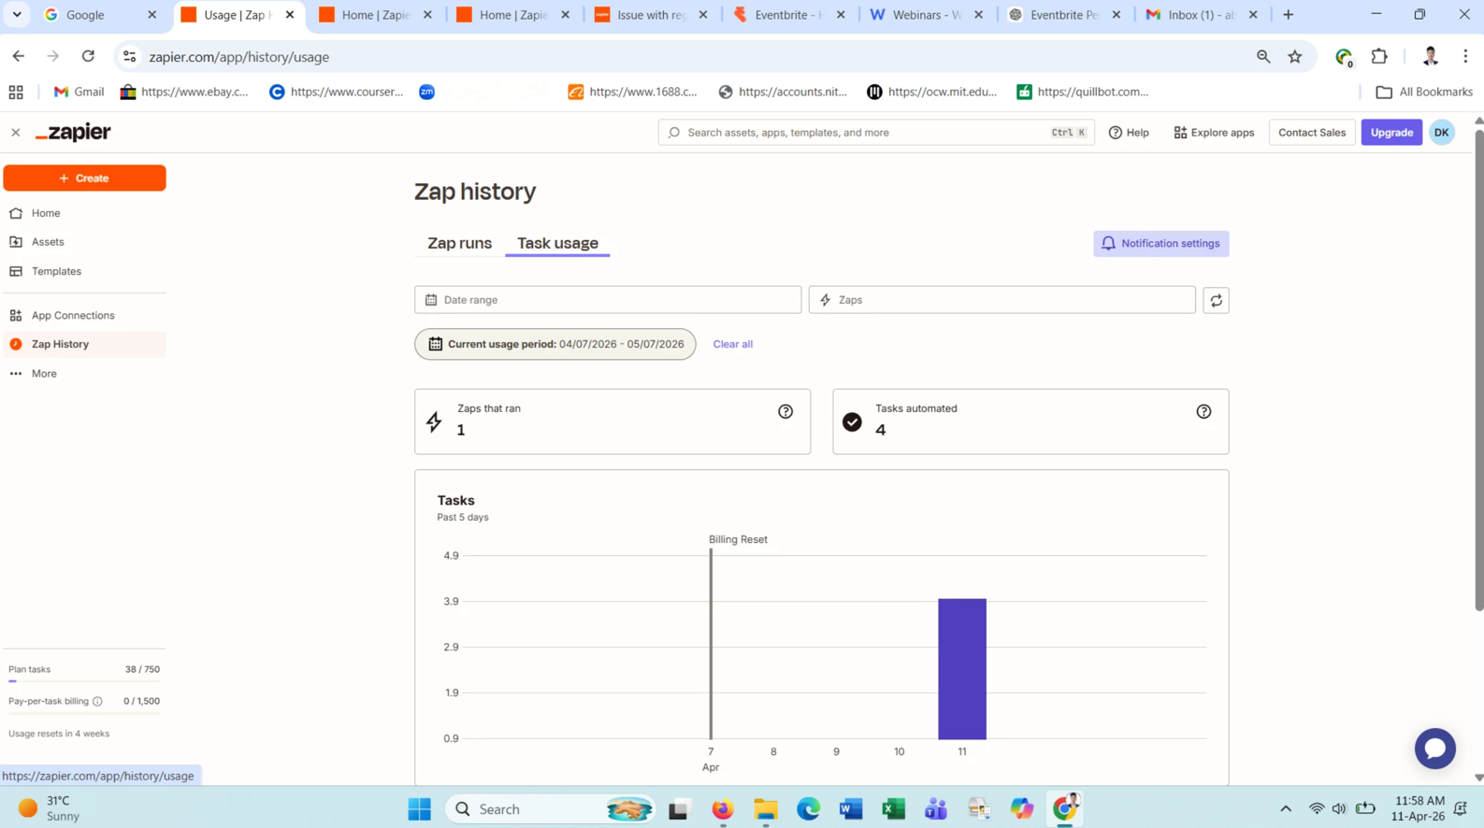Open App Connections in the sidebar

(x=73, y=316)
